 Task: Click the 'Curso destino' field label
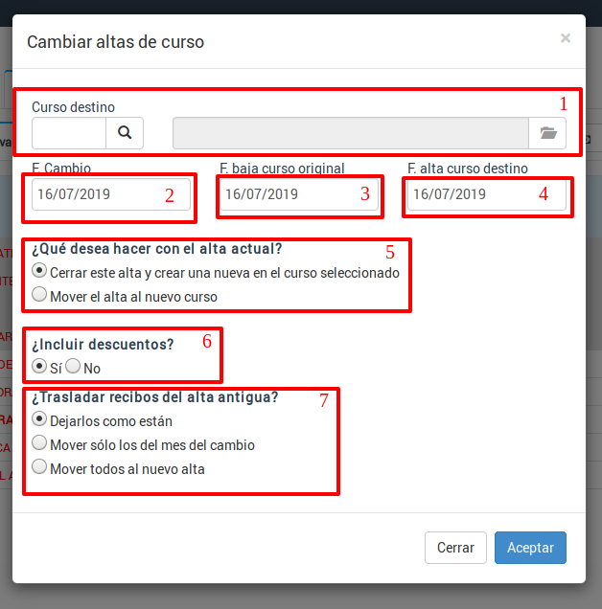(x=74, y=107)
